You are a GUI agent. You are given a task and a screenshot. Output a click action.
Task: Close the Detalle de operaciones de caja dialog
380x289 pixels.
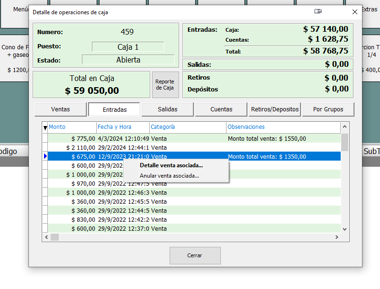click(x=354, y=12)
